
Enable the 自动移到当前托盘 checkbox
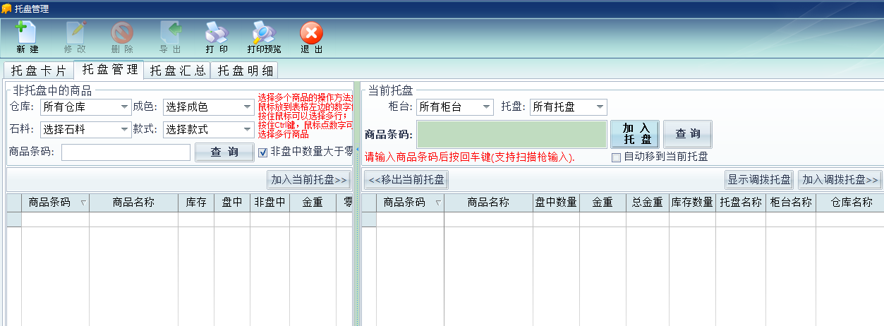(x=616, y=157)
